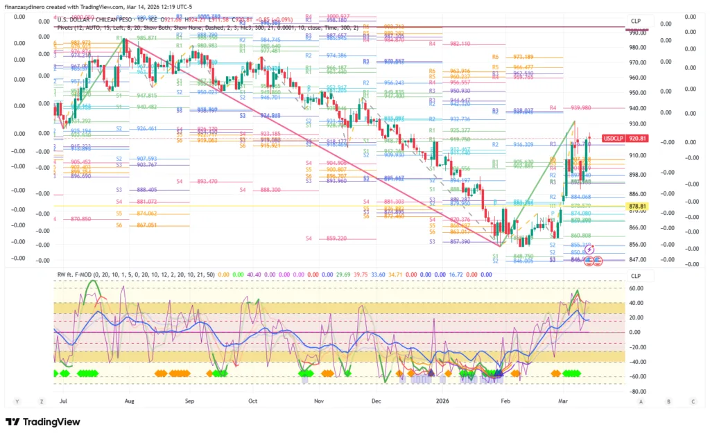Click the Nov label on the time axis
This screenshot has width=710, height=436.
[318, 401]
